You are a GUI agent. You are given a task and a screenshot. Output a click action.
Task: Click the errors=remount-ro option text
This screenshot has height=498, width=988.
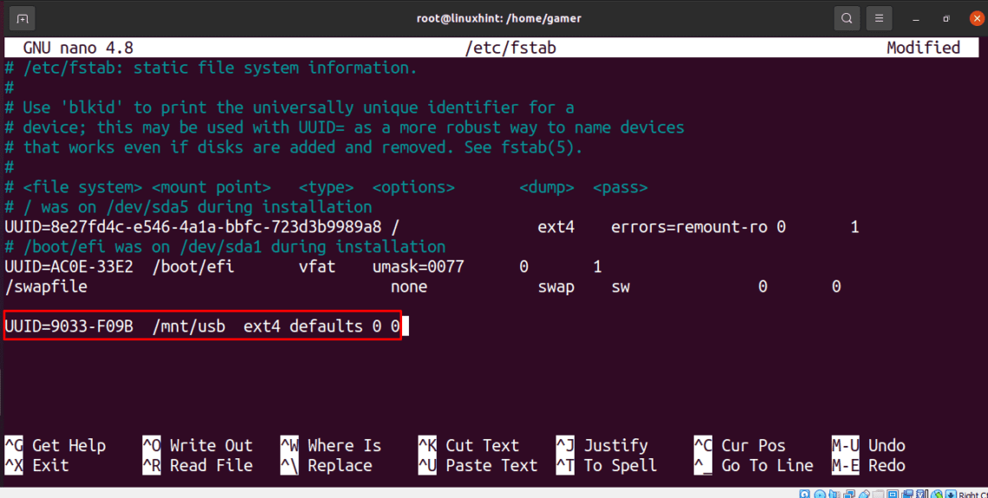pyautogui.click(x=689, y=227)
